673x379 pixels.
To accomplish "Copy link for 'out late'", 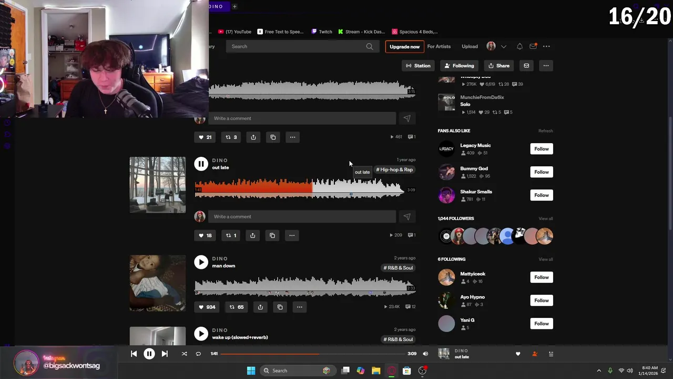I will click(272, 235).
